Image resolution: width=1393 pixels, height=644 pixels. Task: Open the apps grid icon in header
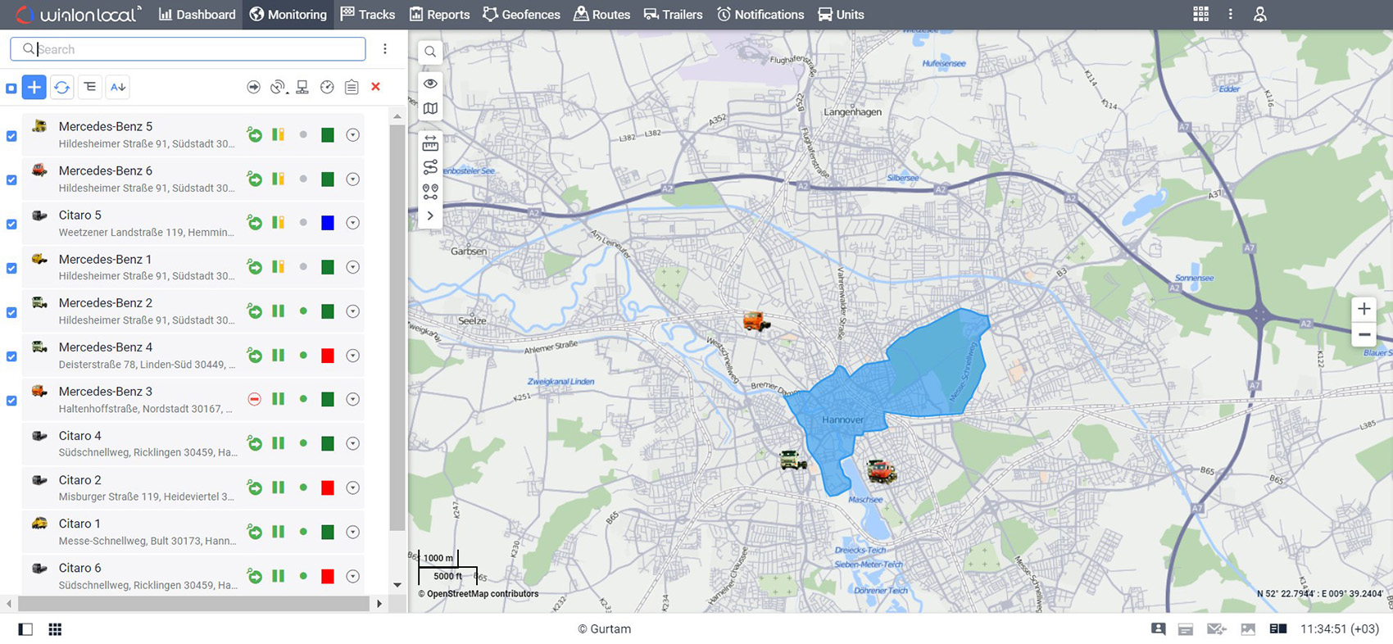[1200, 14]
